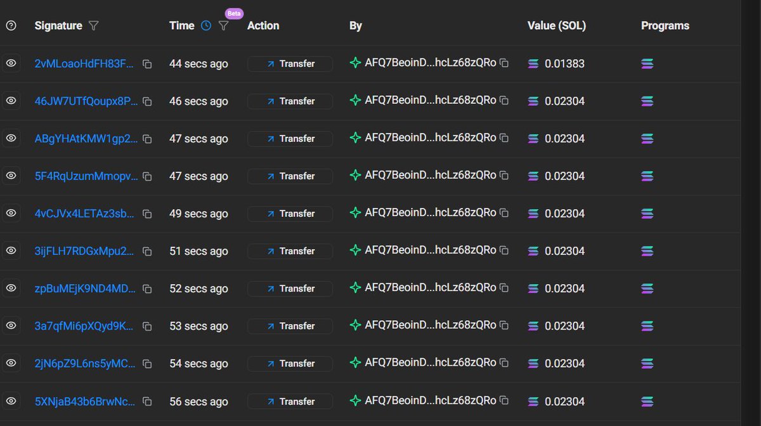Open the Time column filter funnel
This screenshot has width=761, height=426.
click(x=223, y=26)
